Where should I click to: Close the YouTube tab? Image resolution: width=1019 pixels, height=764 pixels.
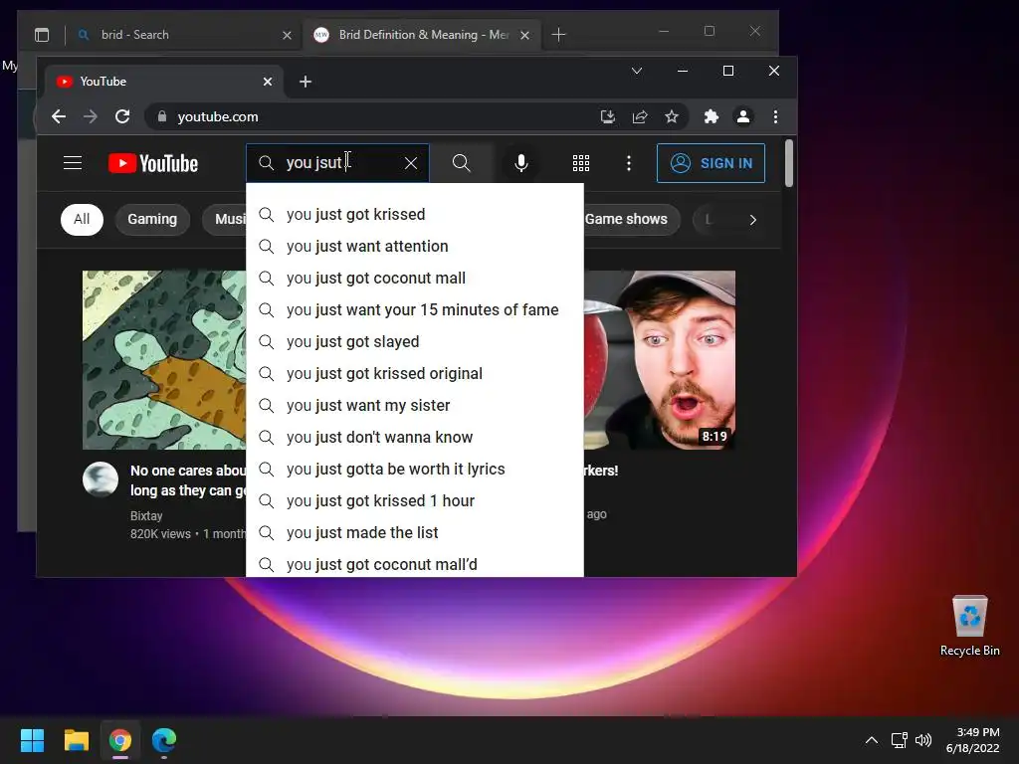click(x=267, y=82)
